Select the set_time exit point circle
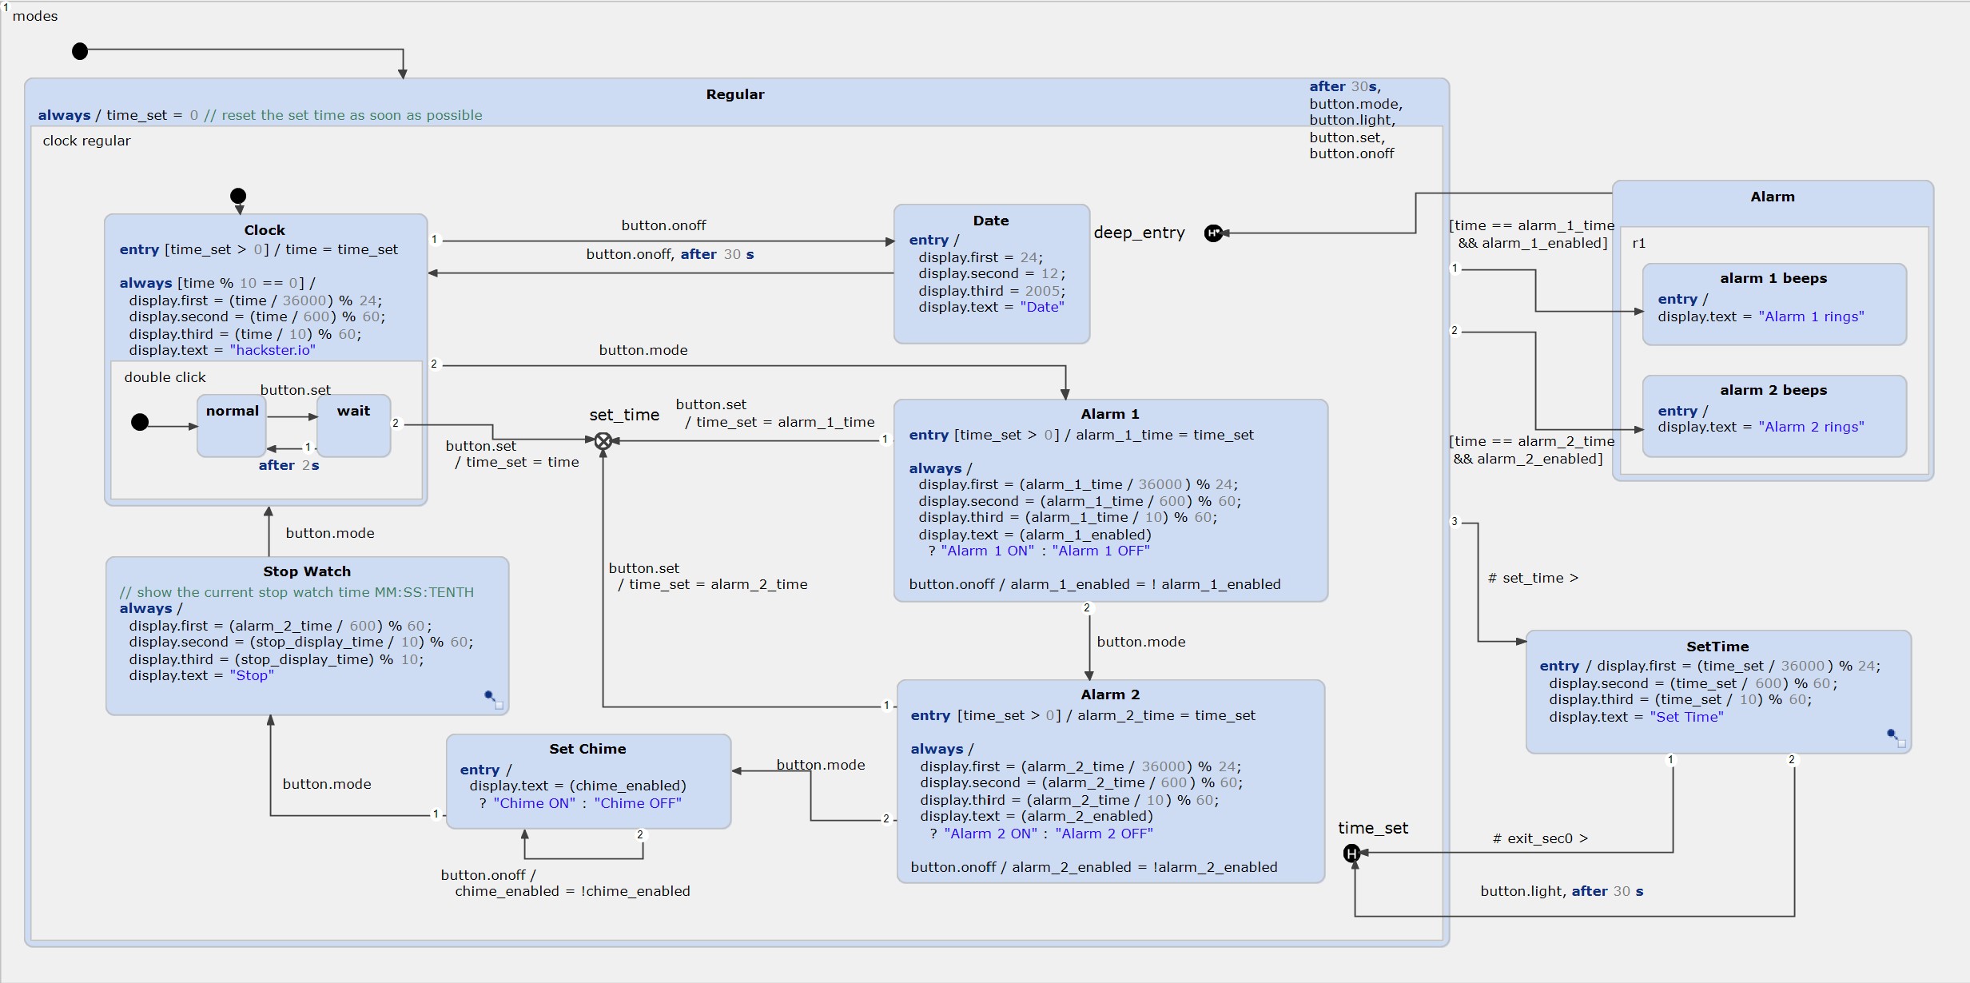 (603, 440)
